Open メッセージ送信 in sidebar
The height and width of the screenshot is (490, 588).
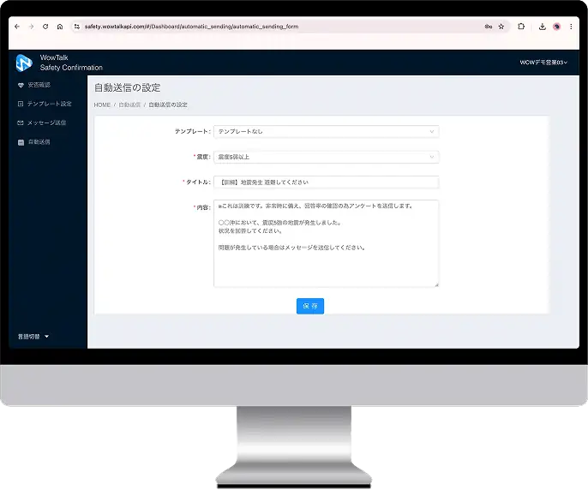tap(42, 123)
